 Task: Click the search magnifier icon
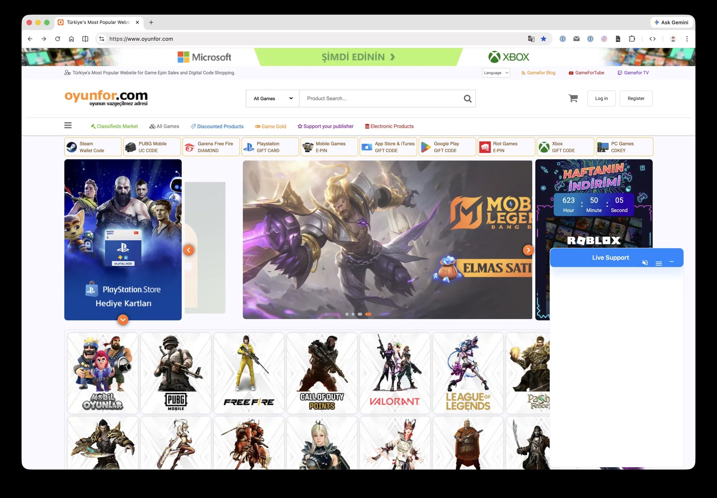[467, 99]
